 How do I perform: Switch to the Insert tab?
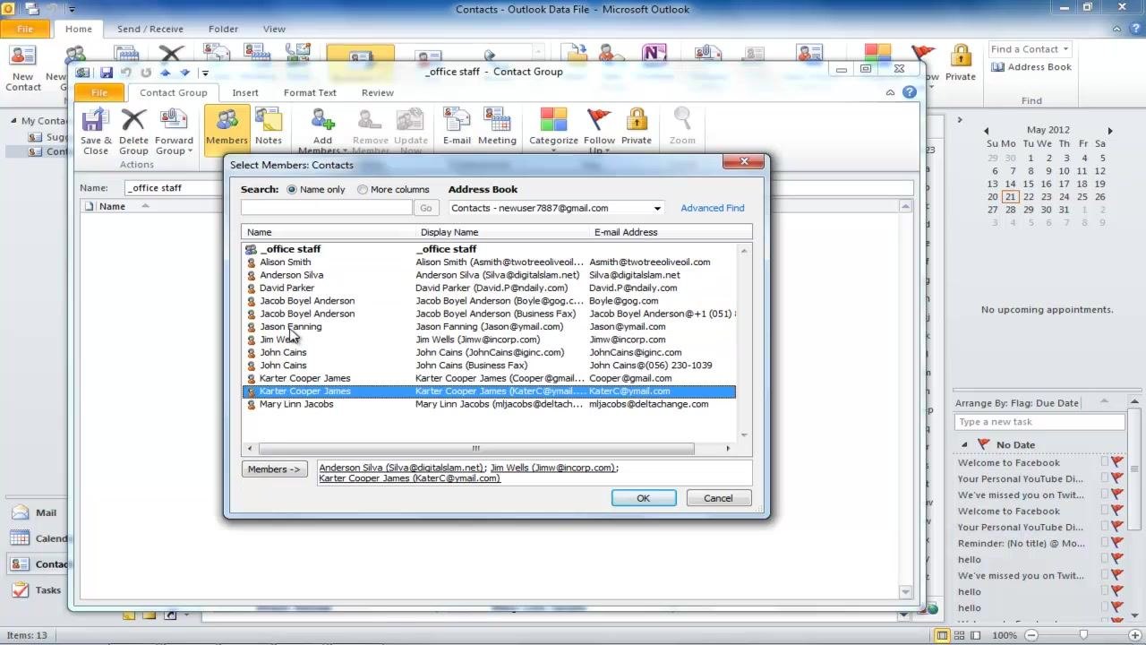coord(245,92)
